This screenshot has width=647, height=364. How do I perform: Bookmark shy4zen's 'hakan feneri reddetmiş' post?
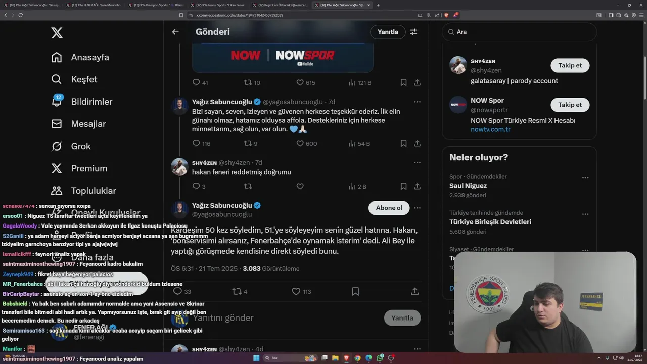(403, 186)
